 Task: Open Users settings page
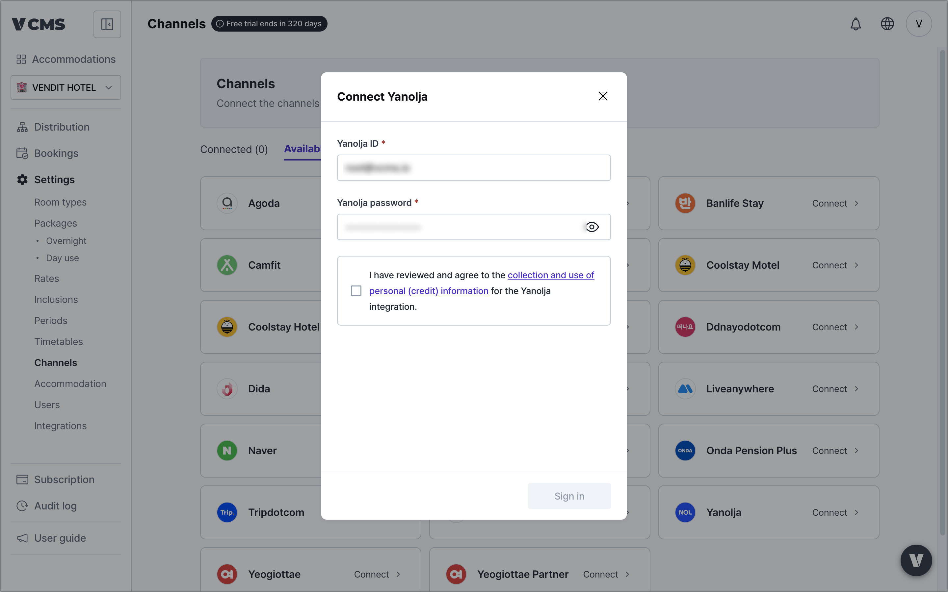[47, 405]
